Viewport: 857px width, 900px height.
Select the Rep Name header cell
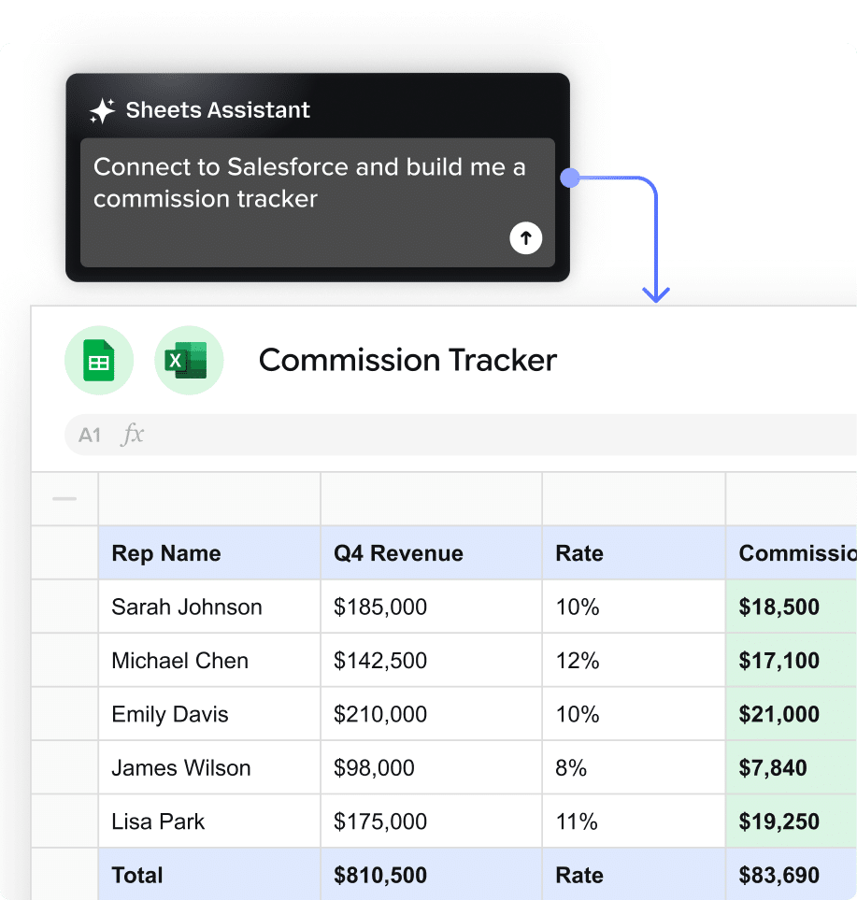coord(209,553)
